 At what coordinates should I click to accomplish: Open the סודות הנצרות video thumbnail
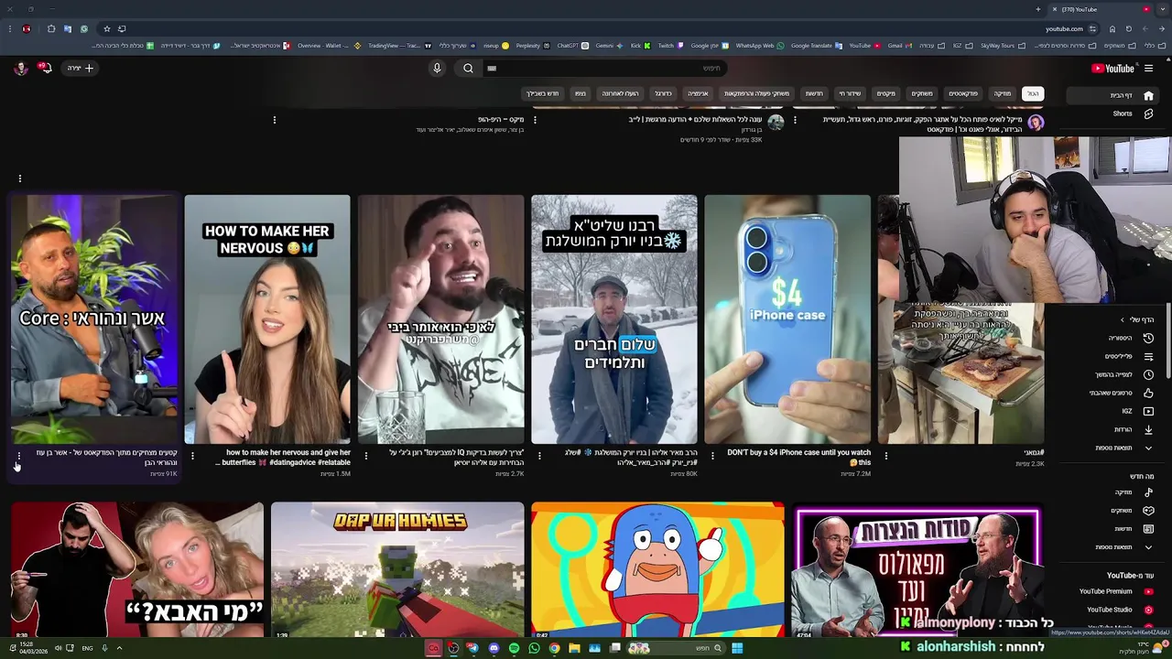917,569
